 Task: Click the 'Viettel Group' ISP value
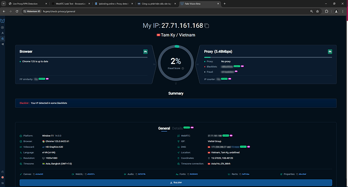pyautogui.click(x=214, y=141)
